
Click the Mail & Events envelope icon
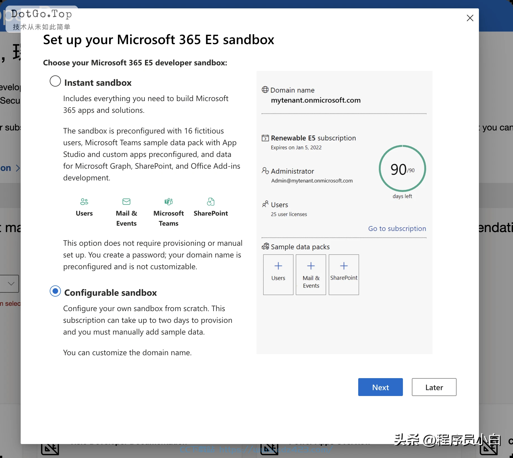pos(127,201)
